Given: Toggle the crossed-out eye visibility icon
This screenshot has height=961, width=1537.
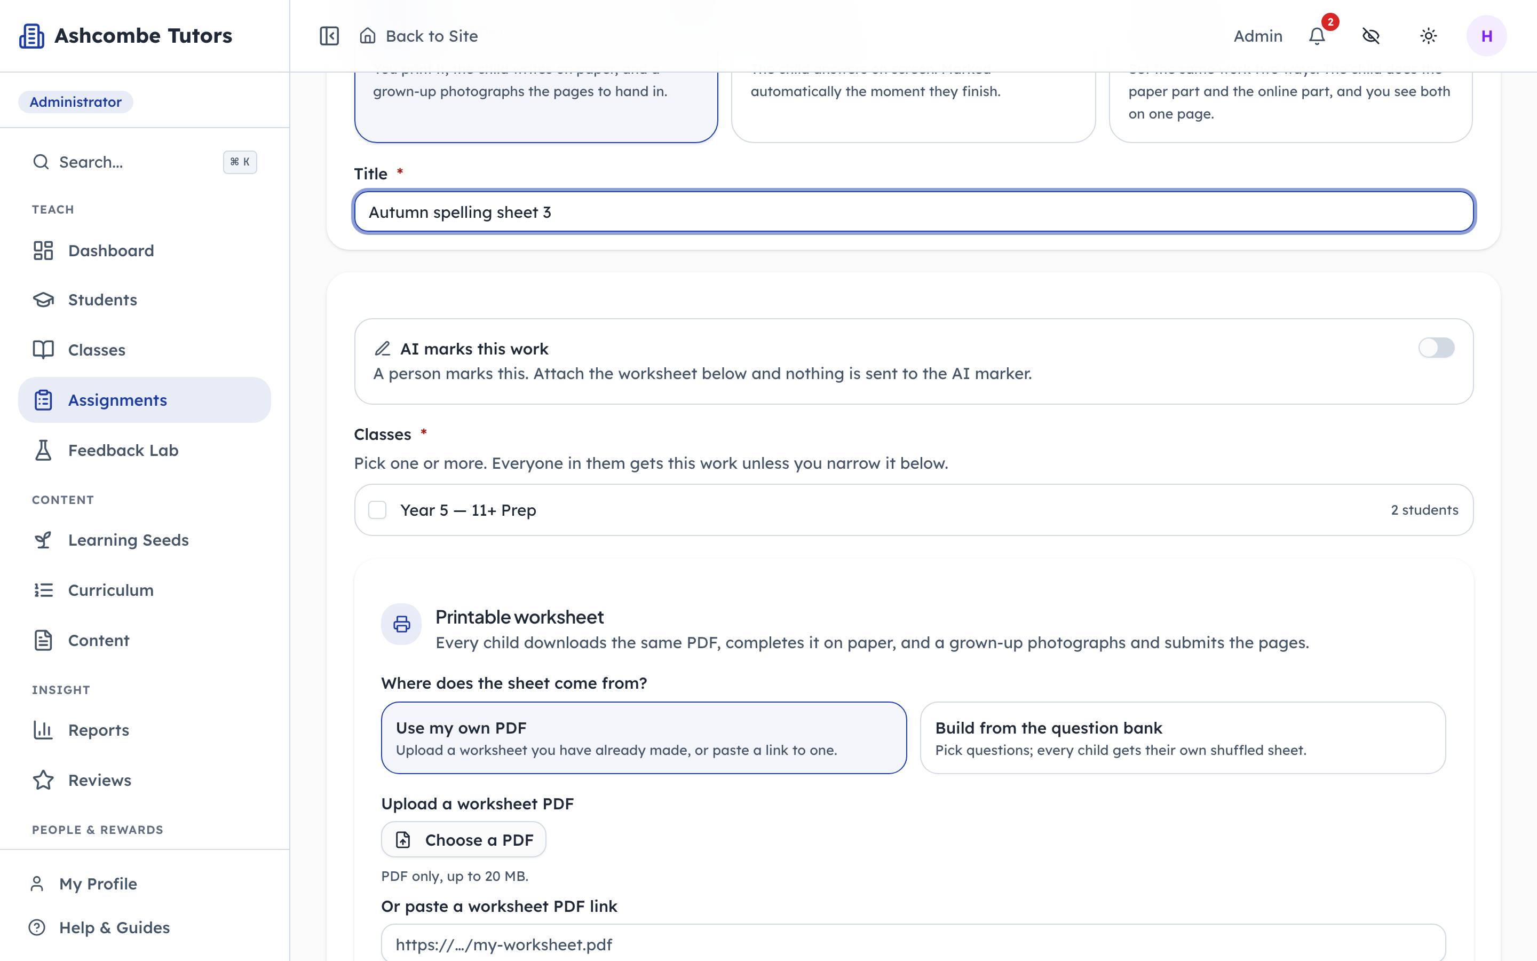Looking at the screenshot, I should tap(1371, 36).
